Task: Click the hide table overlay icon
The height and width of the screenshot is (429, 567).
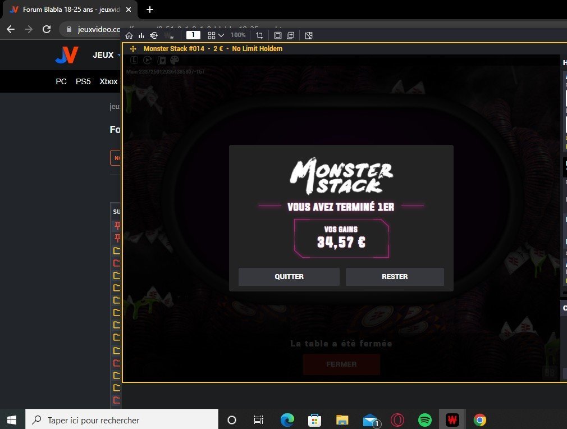Action: 309,35
